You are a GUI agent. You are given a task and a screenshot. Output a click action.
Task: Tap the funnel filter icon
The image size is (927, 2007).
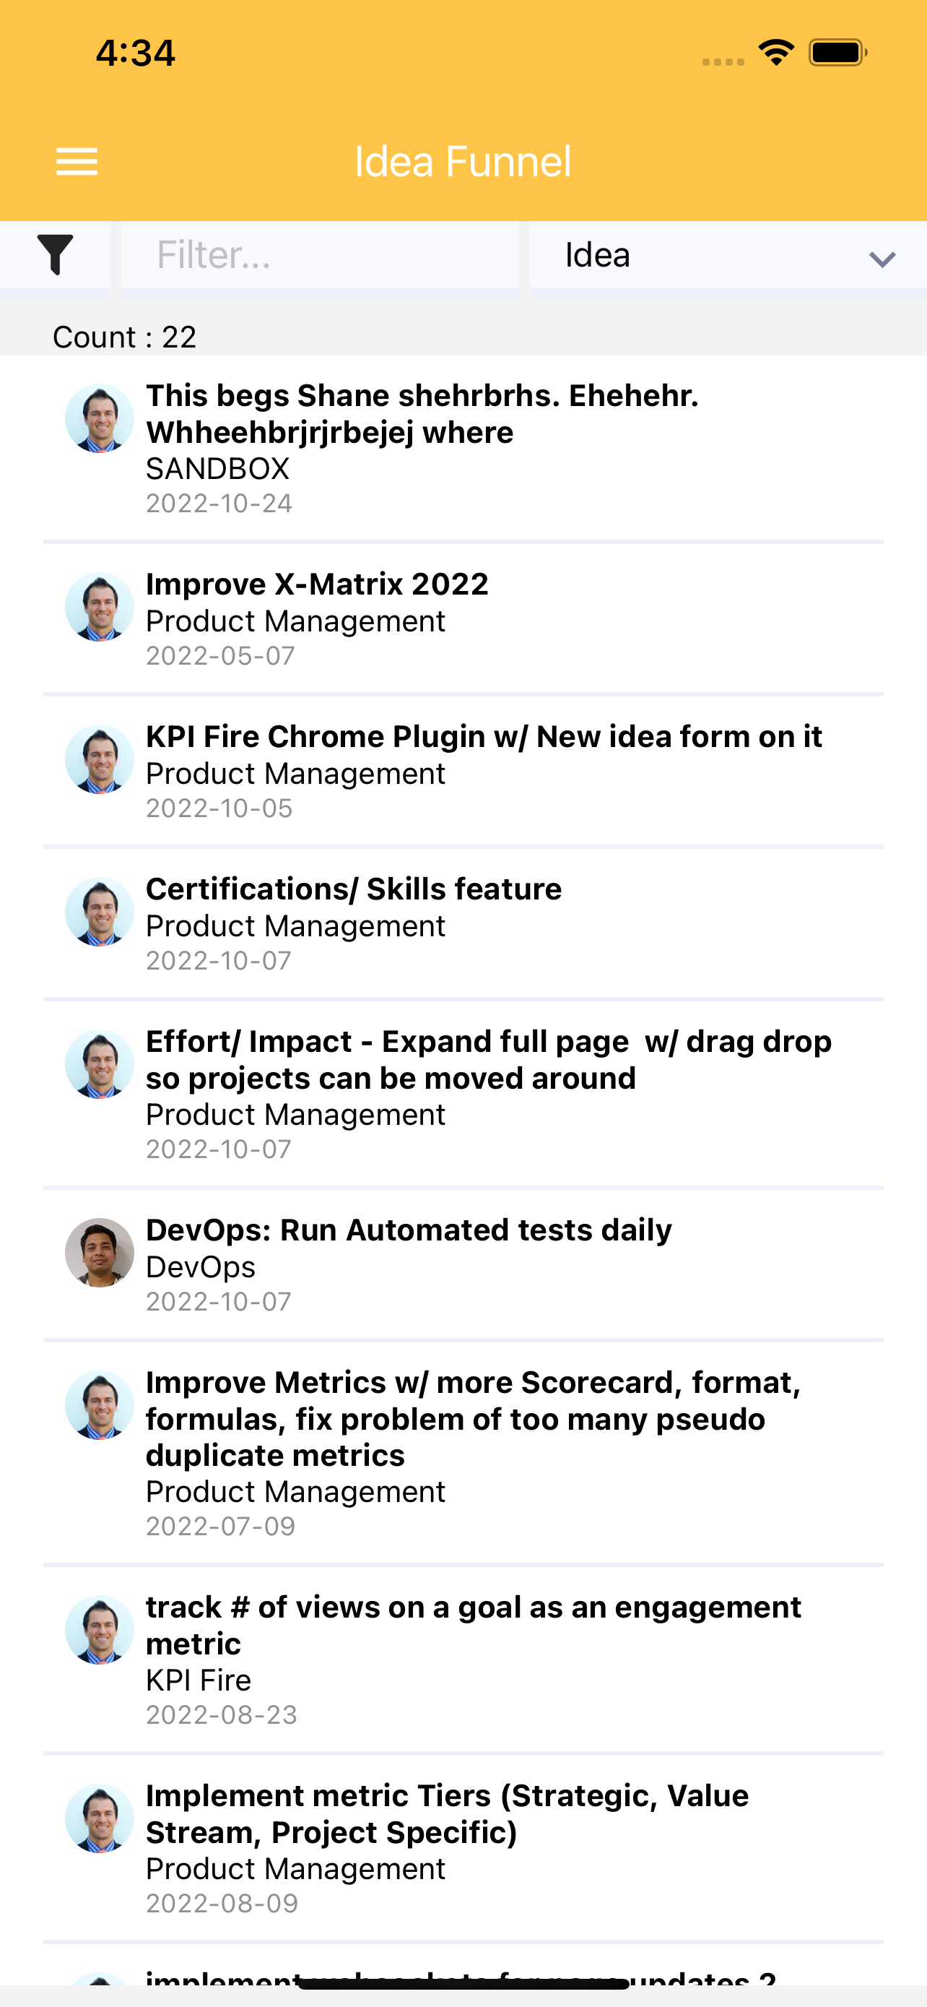pyautogui.click(x=56, y=255)
